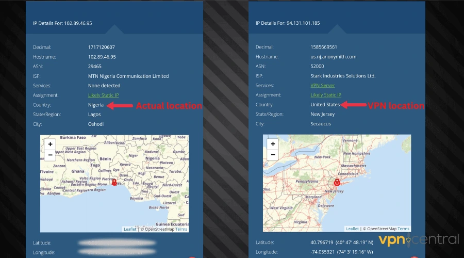
Task: Select the decimal value 1585669561
Action: point(324,47)
